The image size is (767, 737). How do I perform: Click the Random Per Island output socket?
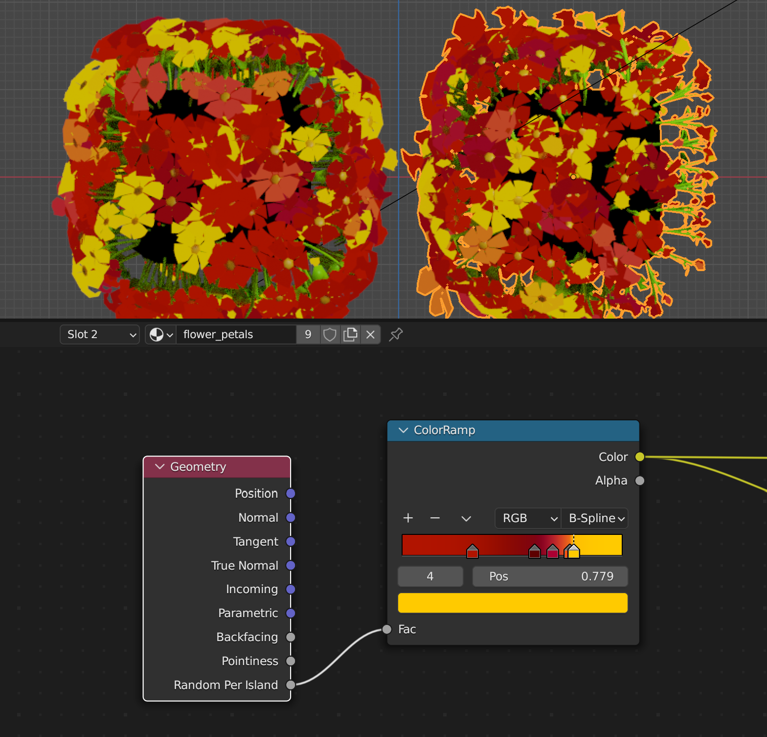pyautogui.click(x=291, y=685)
